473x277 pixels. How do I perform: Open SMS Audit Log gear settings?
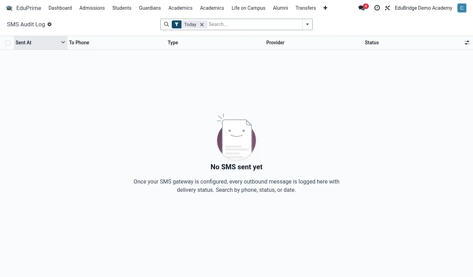(50, 24)
